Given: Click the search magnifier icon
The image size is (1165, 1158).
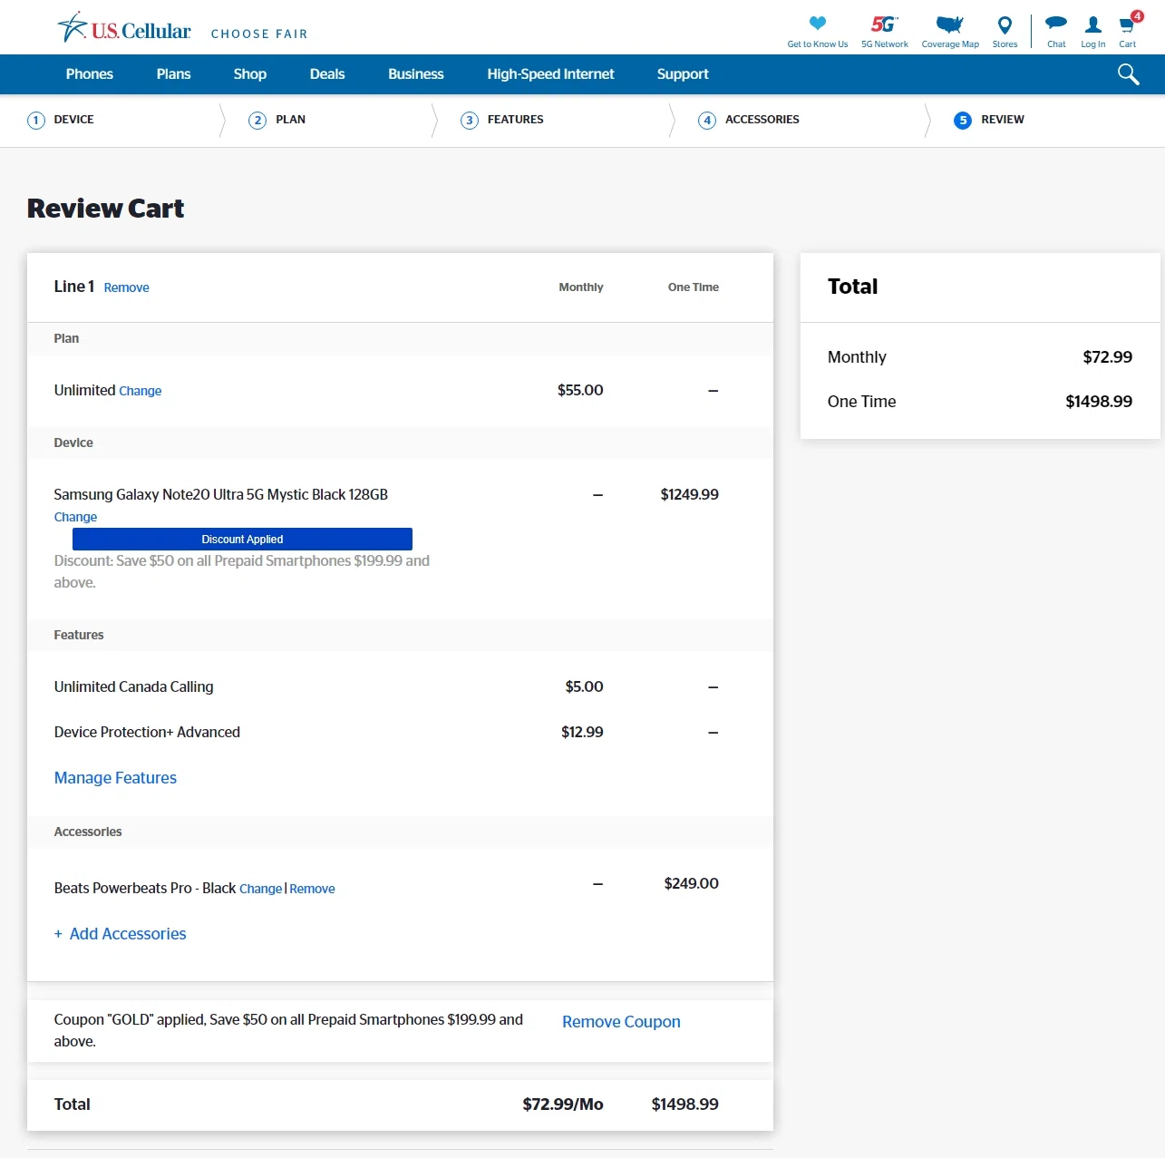Looking at the screenshot, I should (1128, 74).
